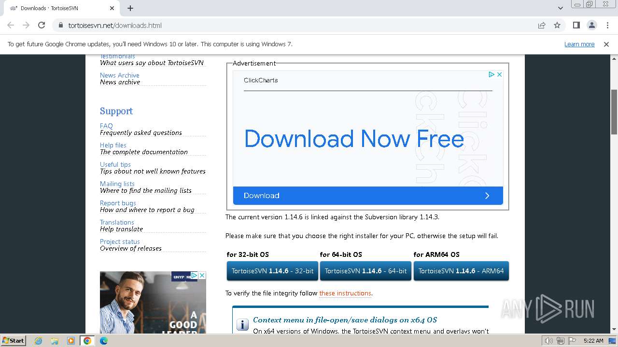618x347 pixels.
Task: Open the Chrome three-dot menu
Action: (607, 25)
